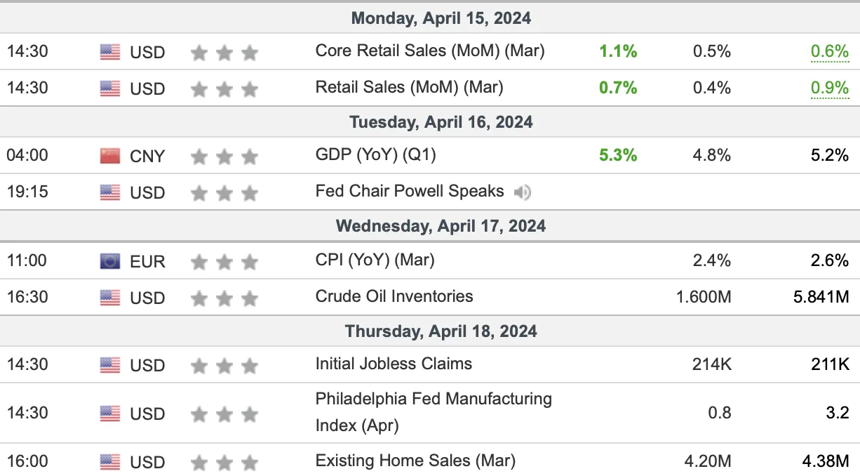Click the US flag in Philadelphia Fed row
860x476 pixels.
pyautogui.click(x=110, y=413)
